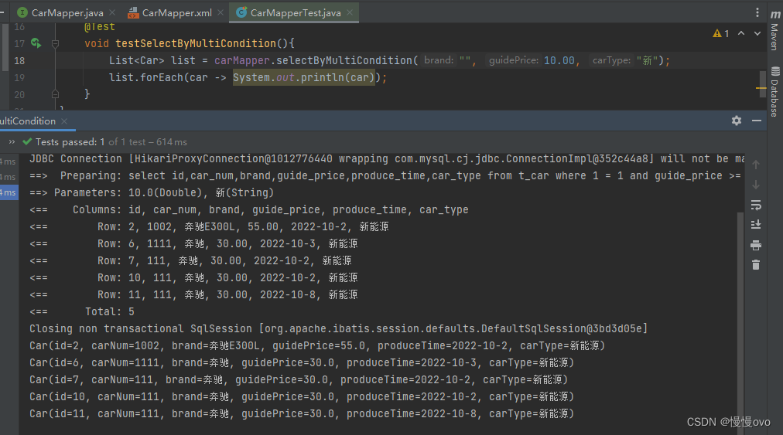The image size is (783, 435).
Task: Click the Columns header log line
Action: (x=248, y=209)
